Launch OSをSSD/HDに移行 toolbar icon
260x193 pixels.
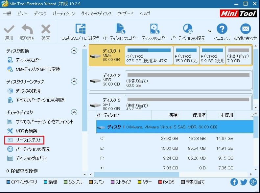pyautogui.click(x=81, y=29)
